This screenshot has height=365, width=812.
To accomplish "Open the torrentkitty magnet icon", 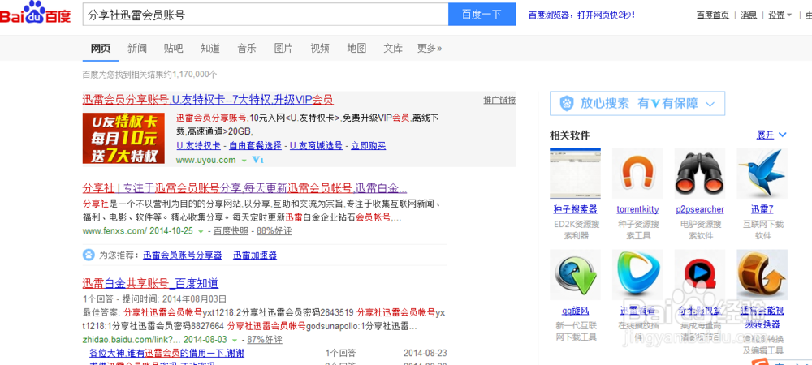I will click(637, 174).
